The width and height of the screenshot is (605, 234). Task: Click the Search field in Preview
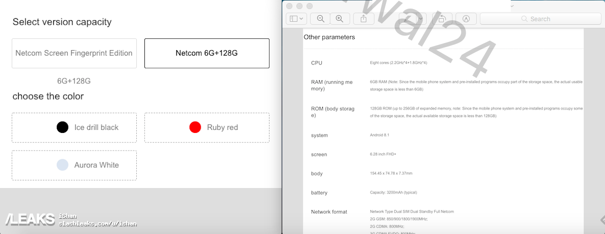540,19
